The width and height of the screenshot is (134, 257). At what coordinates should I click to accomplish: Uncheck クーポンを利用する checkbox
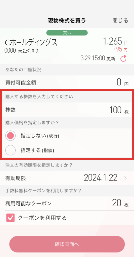pyautogui.click(x=11, y=218)
